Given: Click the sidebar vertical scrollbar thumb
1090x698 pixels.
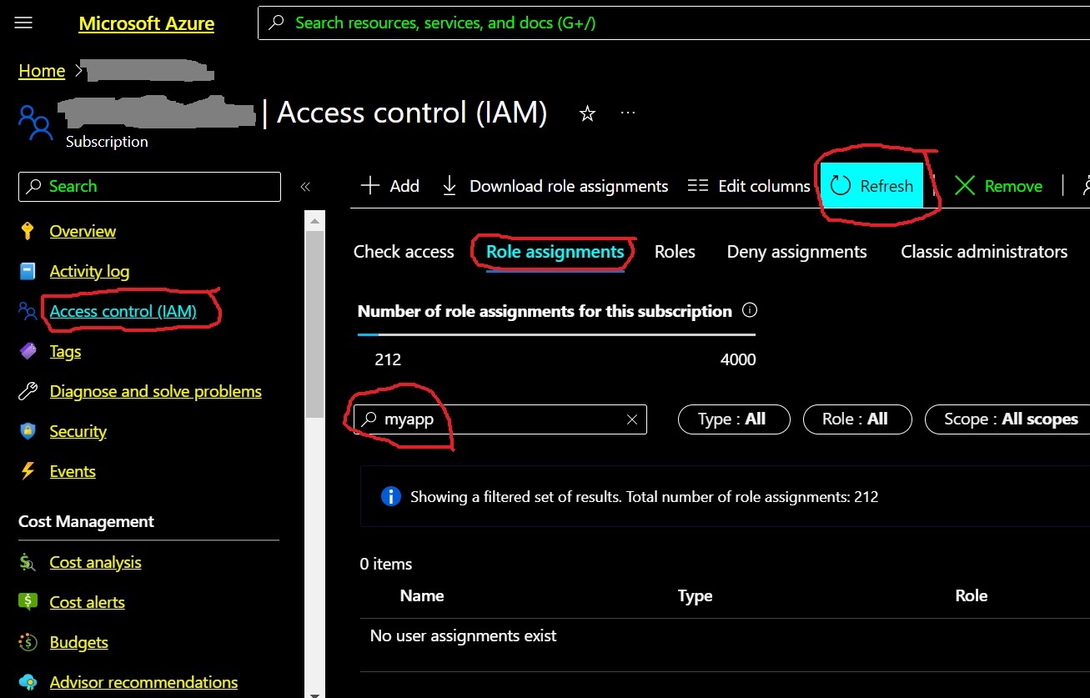Looking at the screenshot, I should pyautogui.click(x=314, y=324).
